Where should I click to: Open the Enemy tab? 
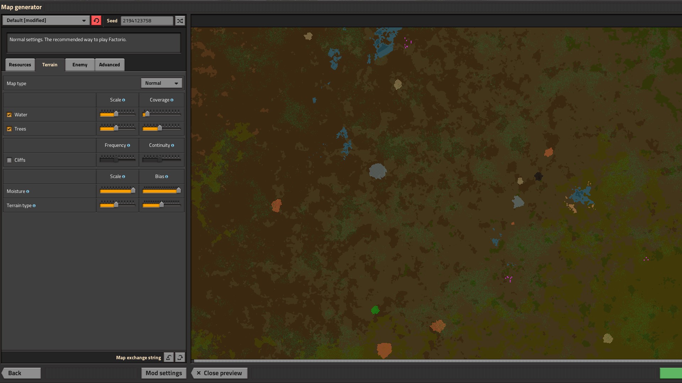pyautogui.click(x=80, y=65)
